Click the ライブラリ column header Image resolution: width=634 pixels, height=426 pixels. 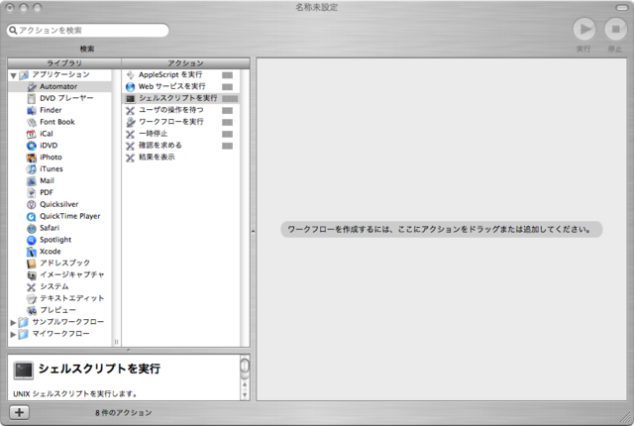64,63
